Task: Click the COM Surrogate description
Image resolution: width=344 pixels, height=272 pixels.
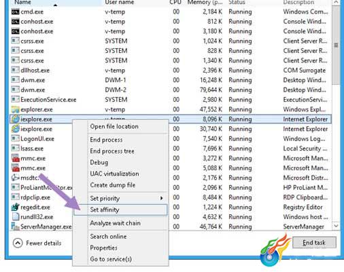Action: coord(305,71)
